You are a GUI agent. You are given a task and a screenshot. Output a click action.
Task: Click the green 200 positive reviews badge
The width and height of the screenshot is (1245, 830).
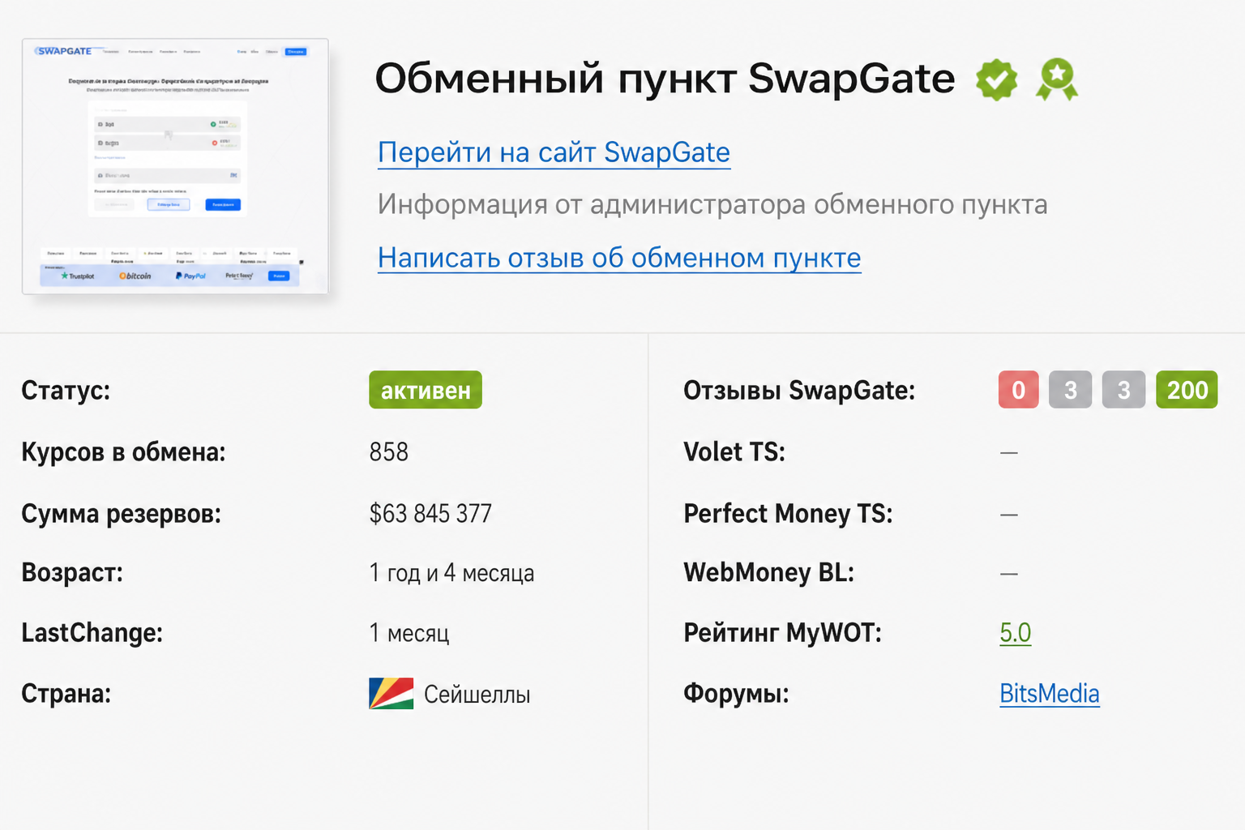1187,390
